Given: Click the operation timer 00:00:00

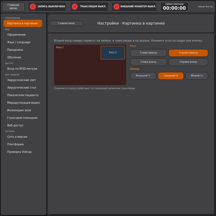Looking at the screenshot, I should [174, 8].
